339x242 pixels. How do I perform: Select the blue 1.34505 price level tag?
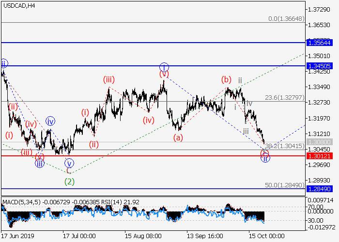coord(320,66)
